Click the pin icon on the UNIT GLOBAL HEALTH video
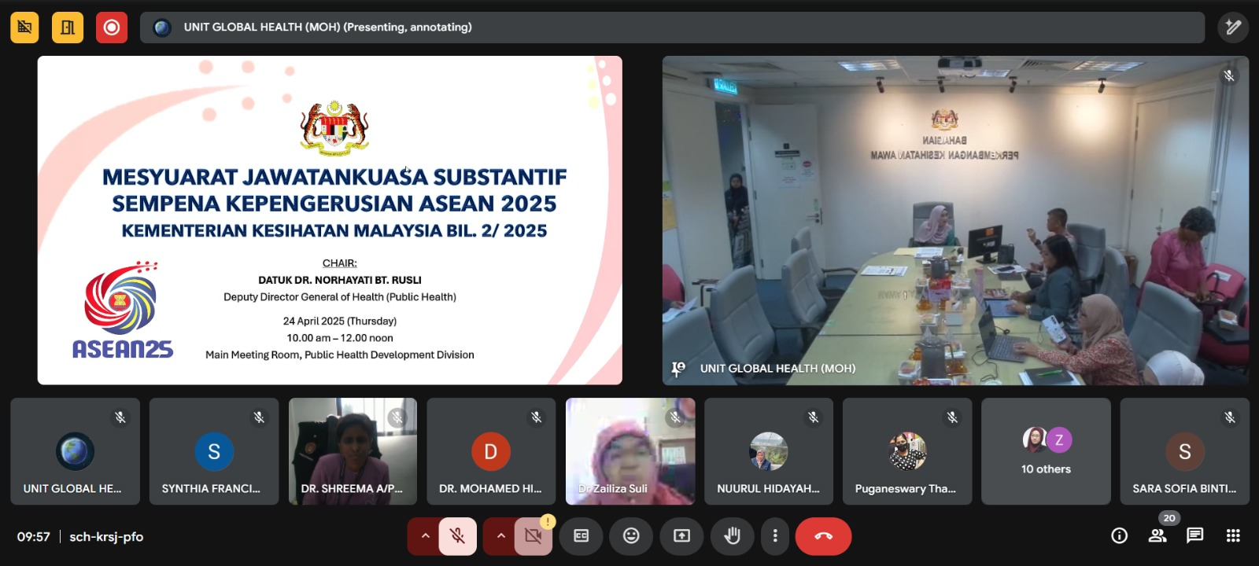This screenshot has width=1259, height=566. tap(678, 368)
